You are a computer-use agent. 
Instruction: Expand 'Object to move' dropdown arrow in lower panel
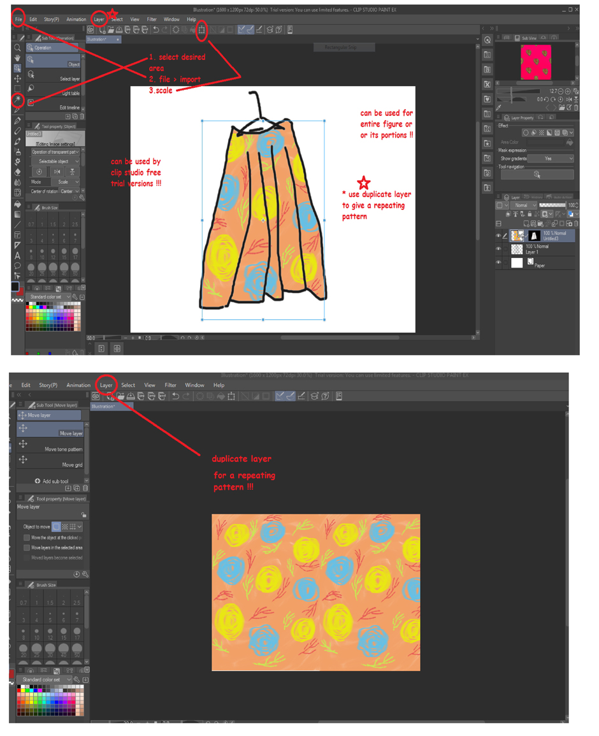click(80, 527)
